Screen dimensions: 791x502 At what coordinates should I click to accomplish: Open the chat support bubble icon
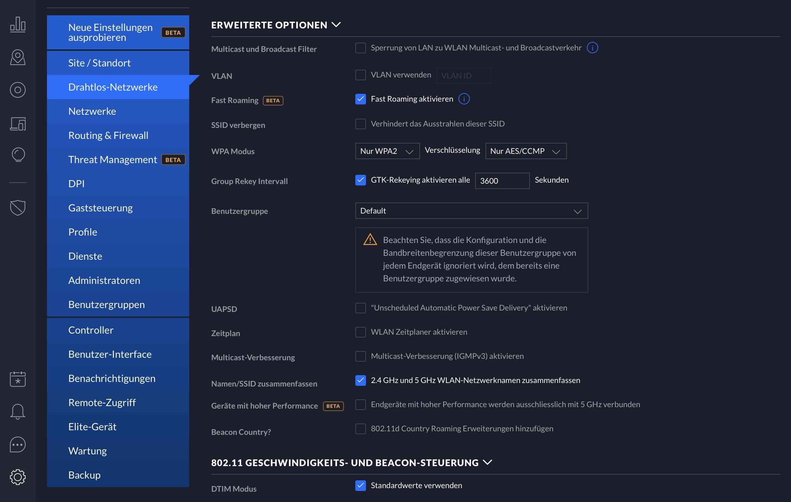coord(18,444)
